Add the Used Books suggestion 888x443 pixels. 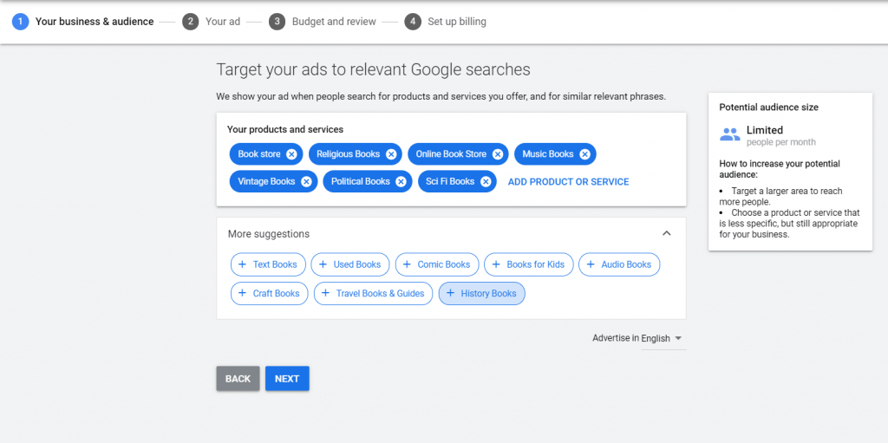click(350, 264)
